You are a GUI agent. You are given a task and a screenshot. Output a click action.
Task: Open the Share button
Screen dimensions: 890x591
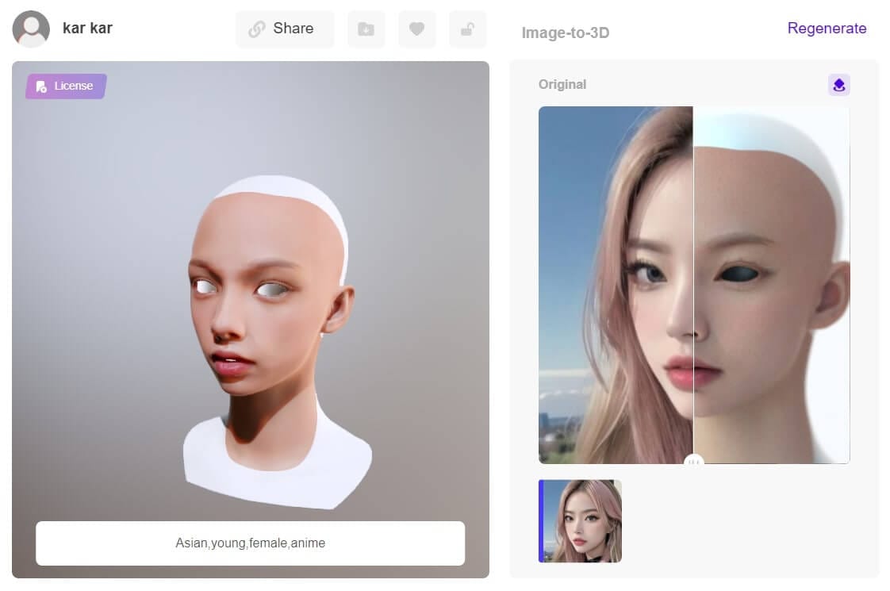pos(285,29)
